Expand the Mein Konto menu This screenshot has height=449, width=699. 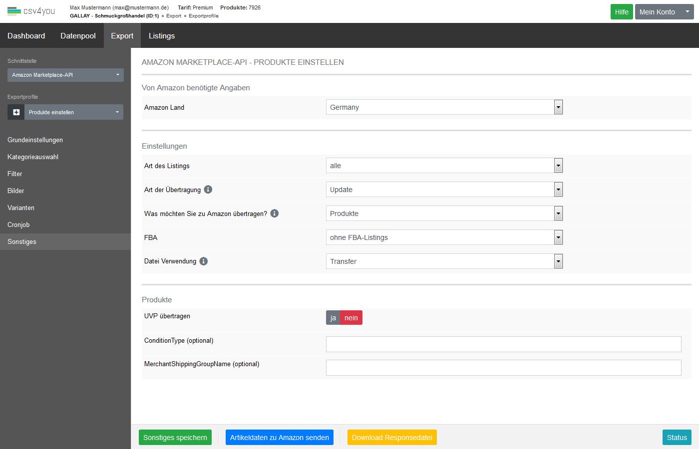coord(664,12)
